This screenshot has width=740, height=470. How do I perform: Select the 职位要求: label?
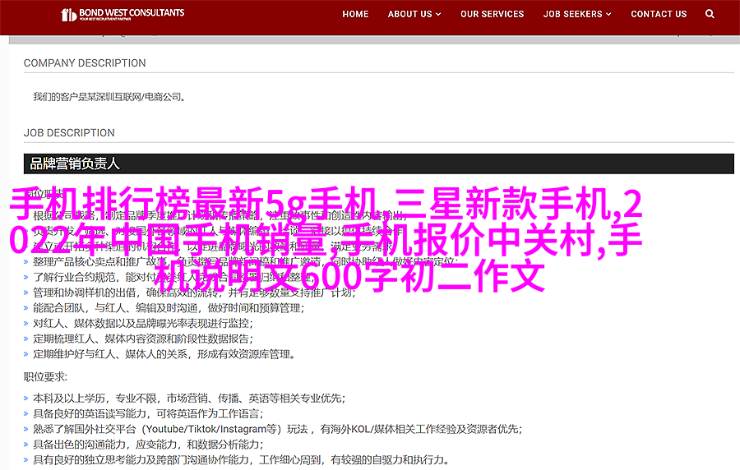[46, 376]
